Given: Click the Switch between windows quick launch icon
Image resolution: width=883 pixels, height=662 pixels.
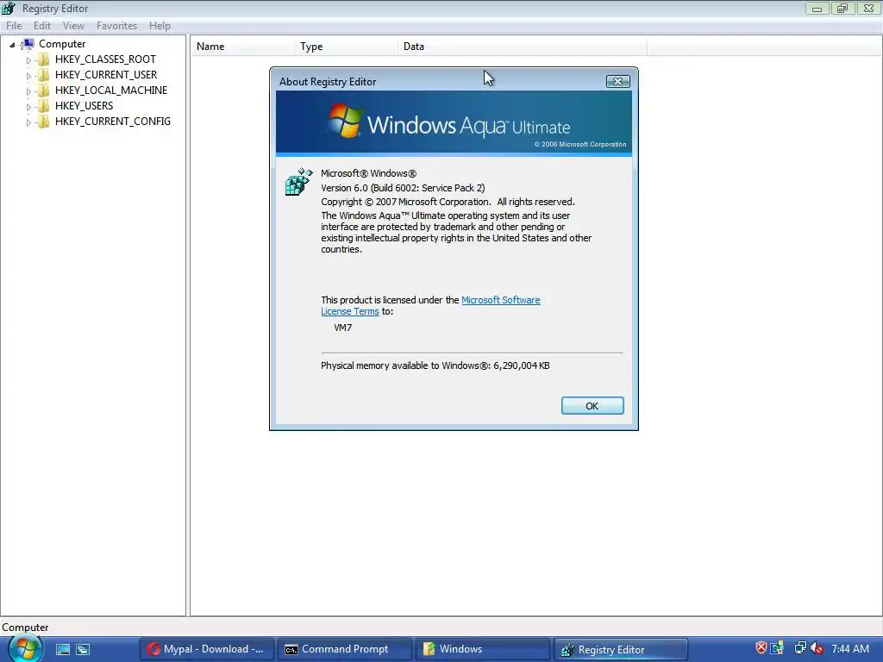Looking at the screenshot, I should [83, 649].
